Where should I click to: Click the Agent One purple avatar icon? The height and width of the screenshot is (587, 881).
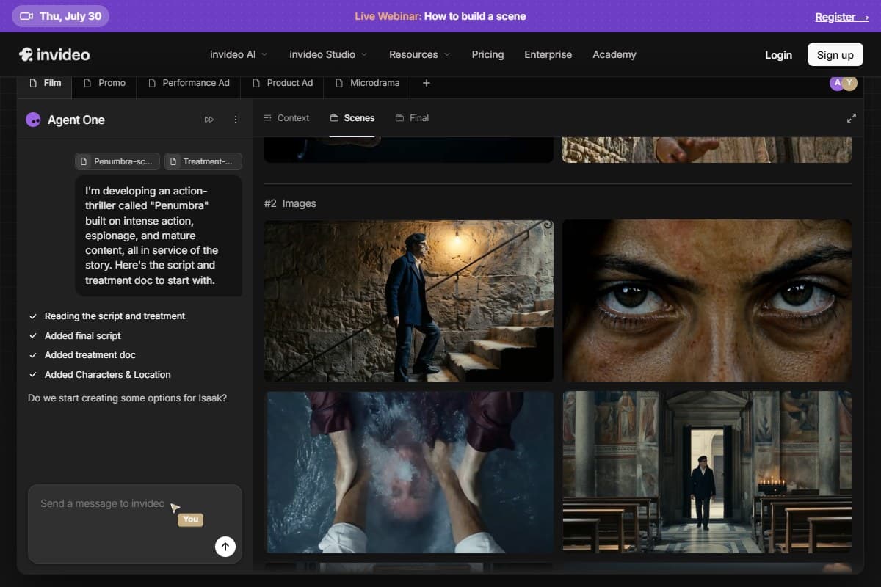tap(33, 120)
